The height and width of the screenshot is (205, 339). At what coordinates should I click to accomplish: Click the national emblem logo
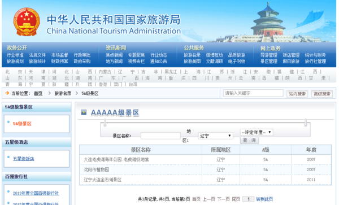pos(27,21)
